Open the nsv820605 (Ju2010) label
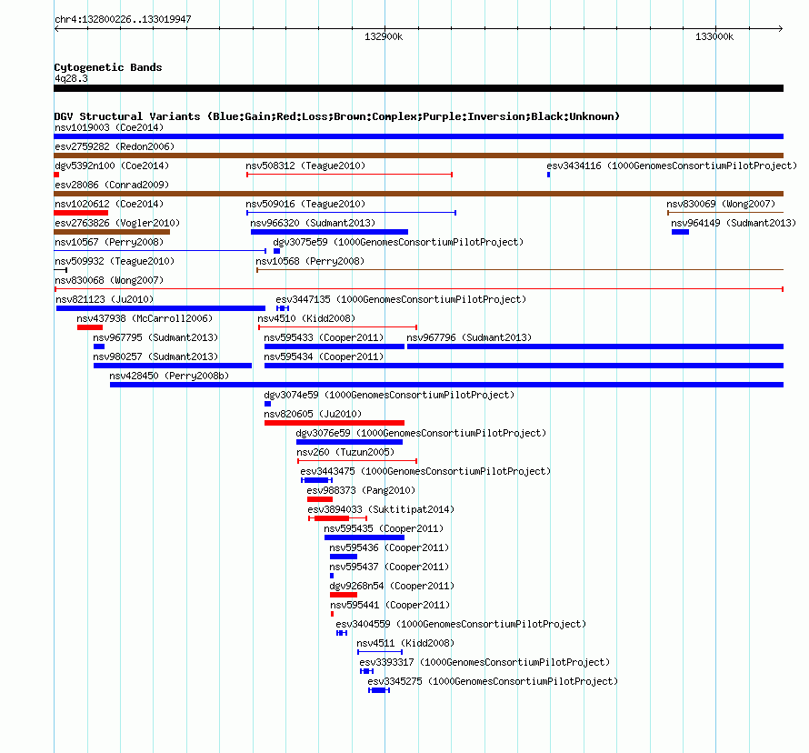Viewport: 809px width, 753px height. 313,414
